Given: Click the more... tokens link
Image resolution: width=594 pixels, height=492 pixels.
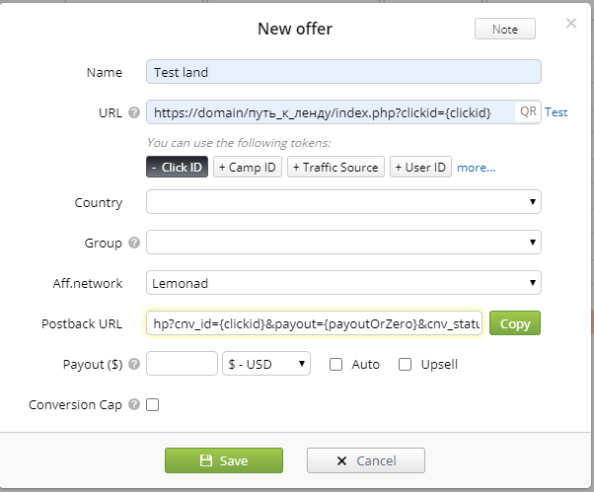Looking at the screenshot, I should (477, 168).
